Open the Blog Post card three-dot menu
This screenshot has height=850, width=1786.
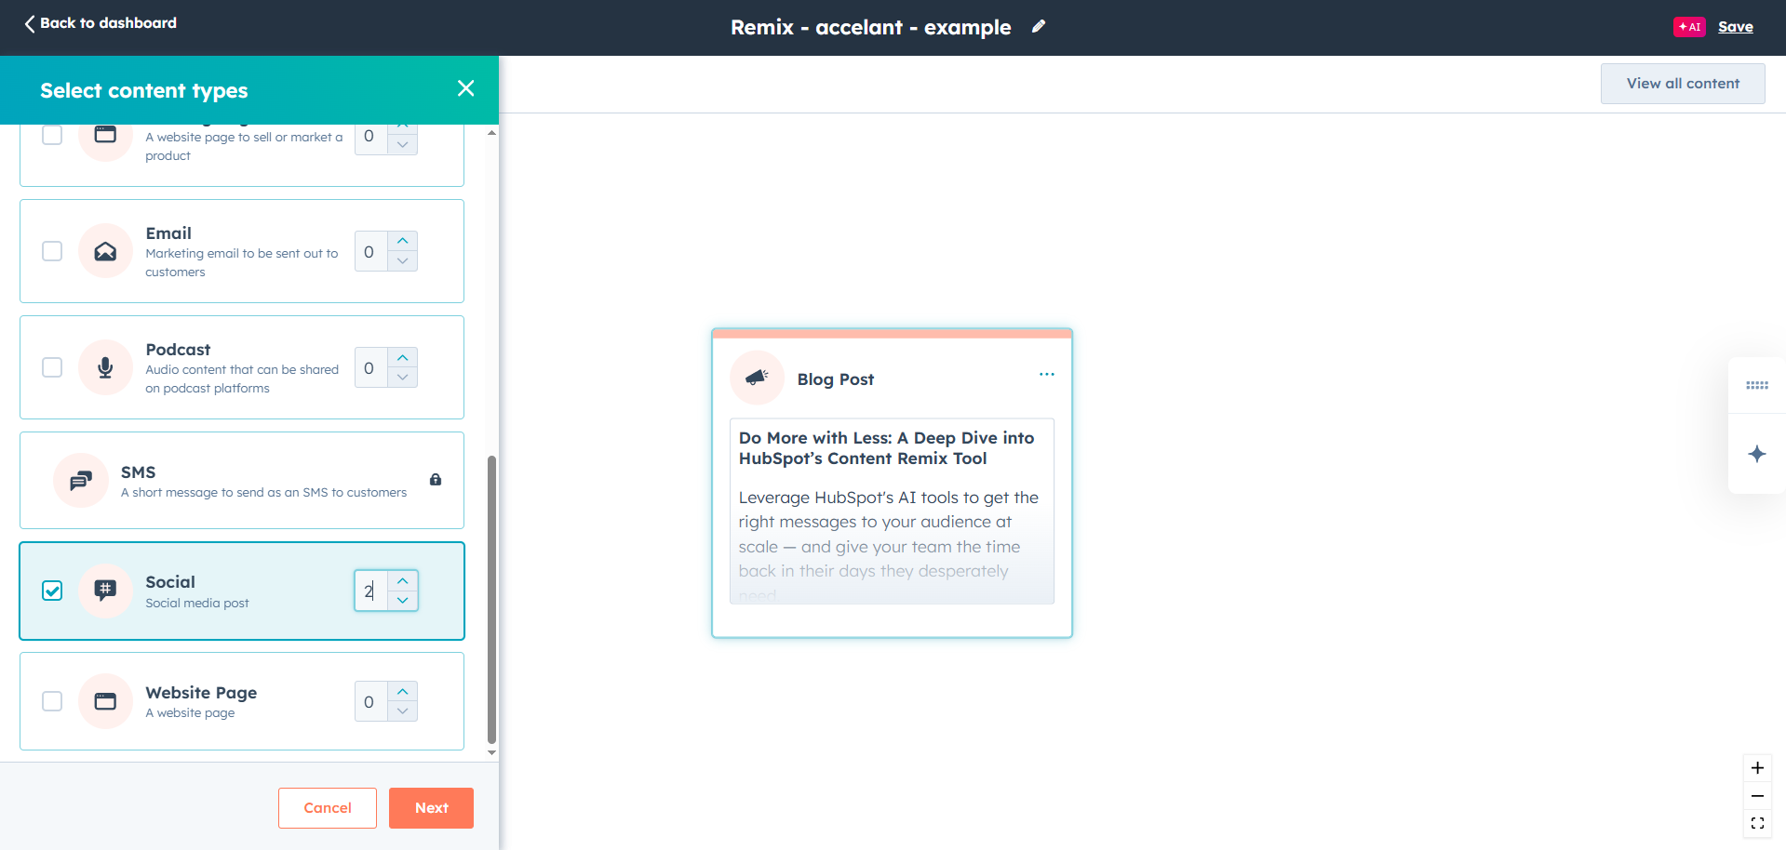click(x=1047, y=374)
